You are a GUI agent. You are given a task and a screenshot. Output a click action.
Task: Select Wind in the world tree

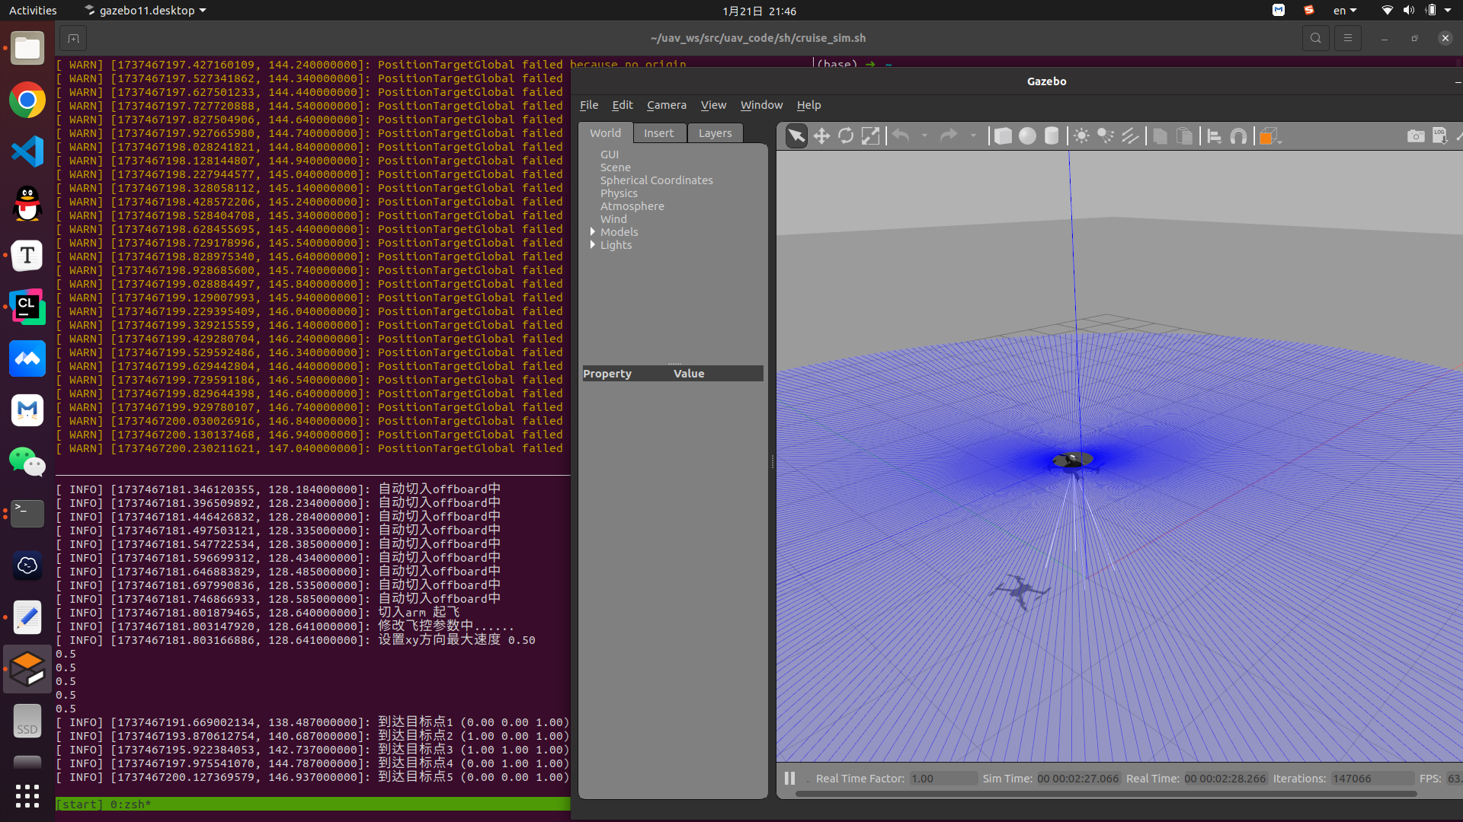(613, 219)
